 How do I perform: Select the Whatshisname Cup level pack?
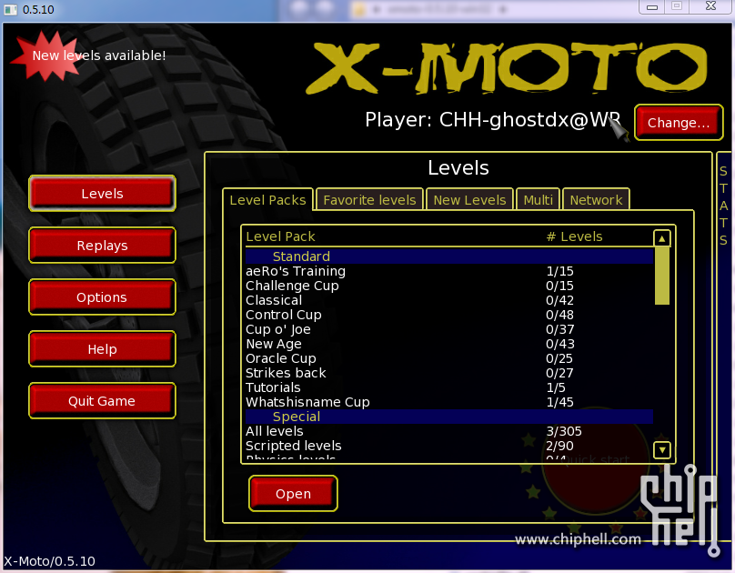449,402
